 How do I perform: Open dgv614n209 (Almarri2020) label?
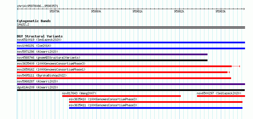38,87
